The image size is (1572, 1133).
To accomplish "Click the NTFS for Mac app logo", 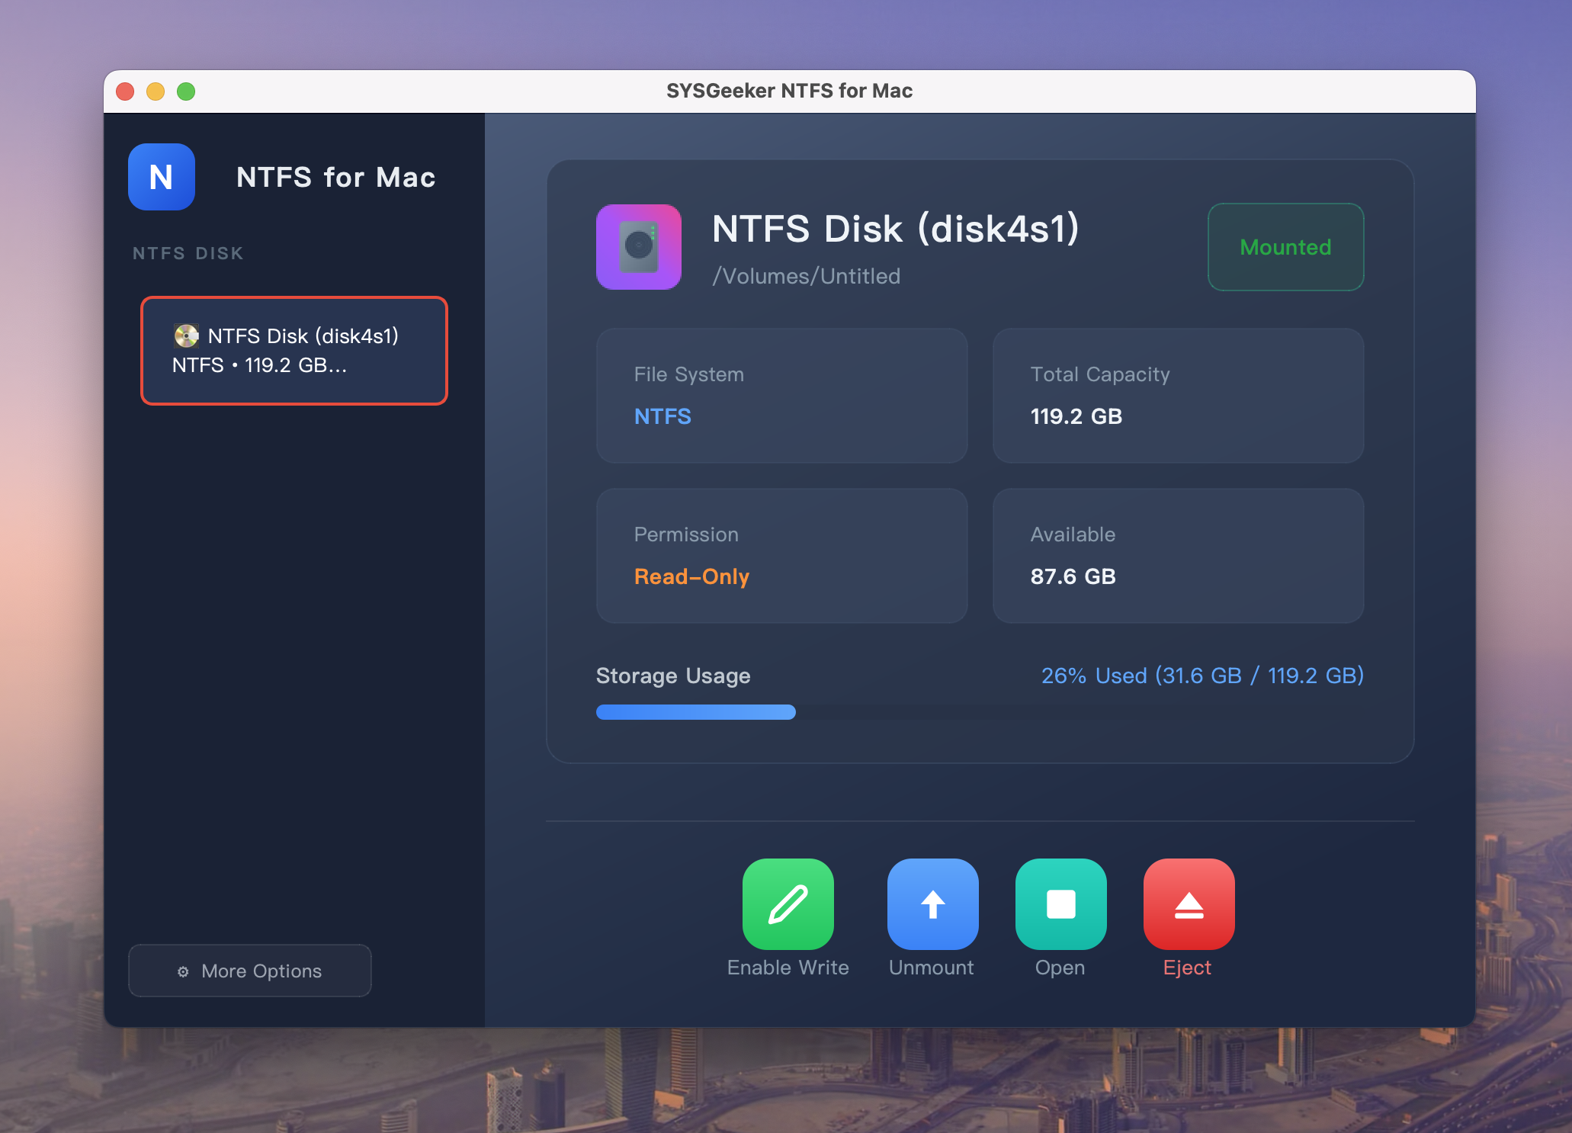I will [x=161, y=177].
